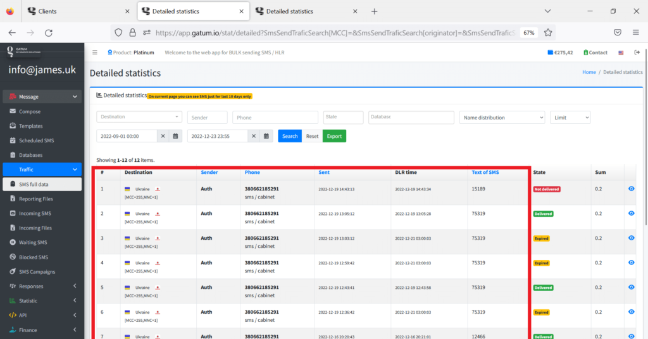Change language via the flag icon
The image size is (648, 339).
click(x=621, y=52)
